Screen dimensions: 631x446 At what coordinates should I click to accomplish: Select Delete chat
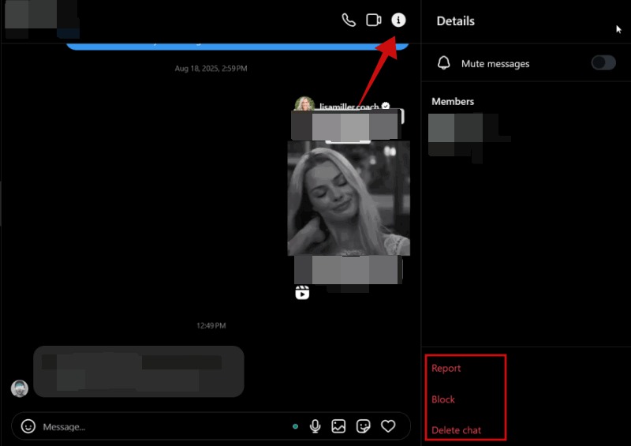click(457, 430)
